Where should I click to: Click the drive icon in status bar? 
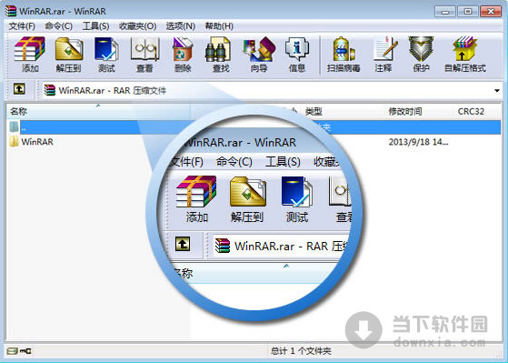12,351
